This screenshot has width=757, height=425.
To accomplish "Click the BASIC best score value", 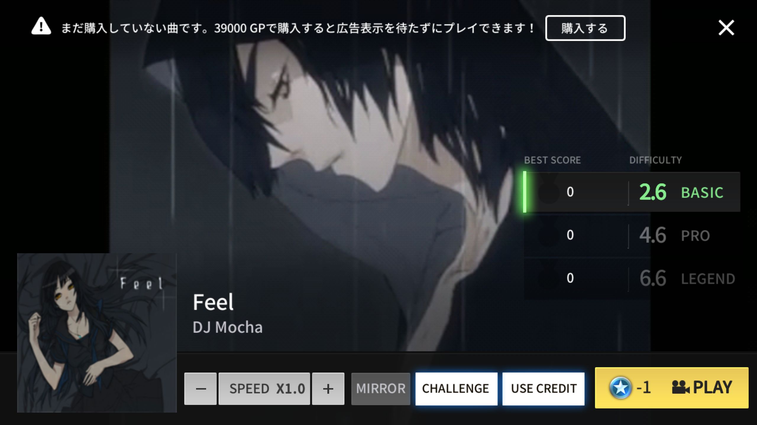I will coord(570,192).
